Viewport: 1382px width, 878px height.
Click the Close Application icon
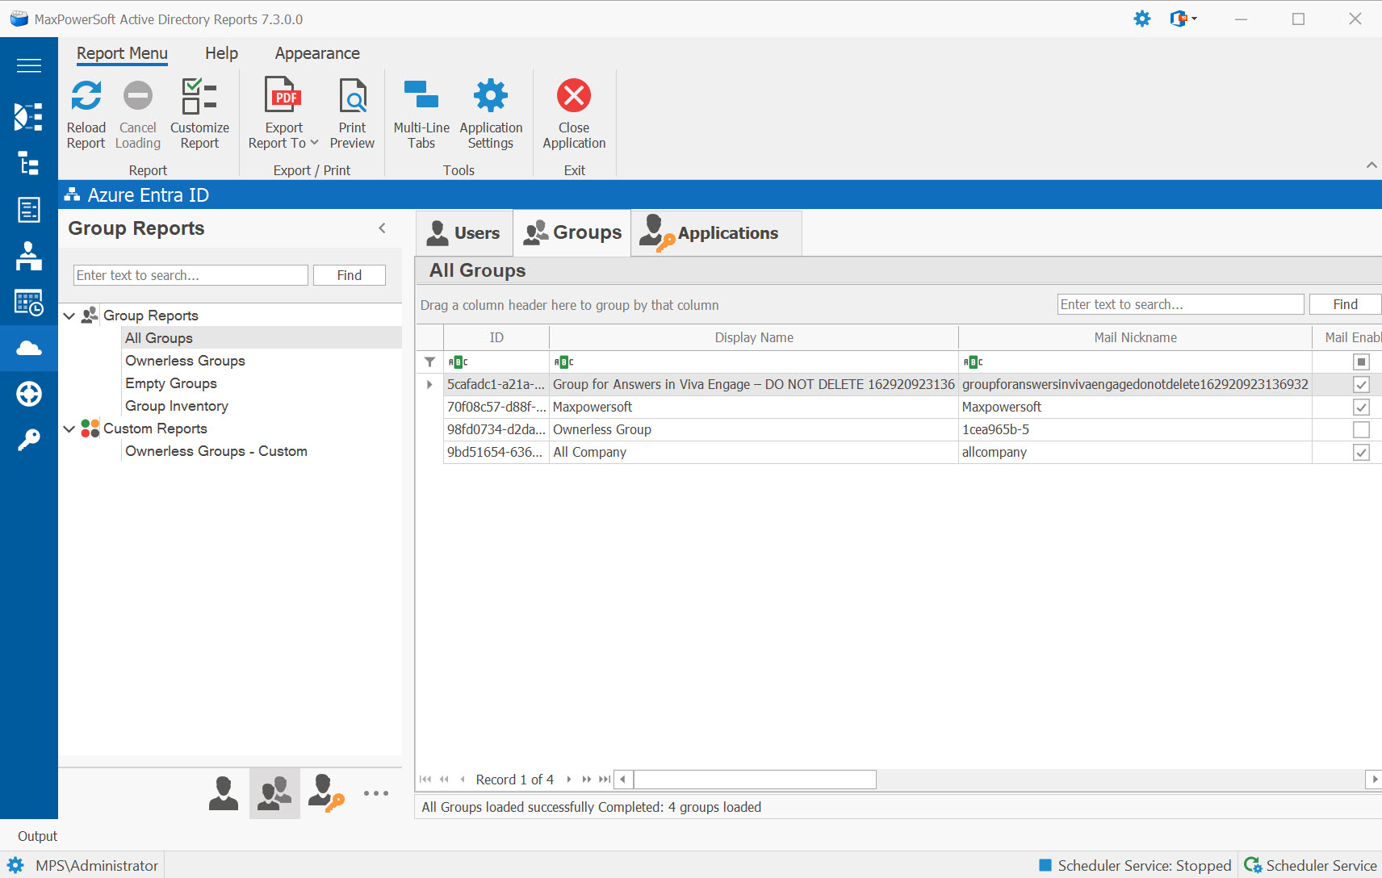[x=573, y=96]
